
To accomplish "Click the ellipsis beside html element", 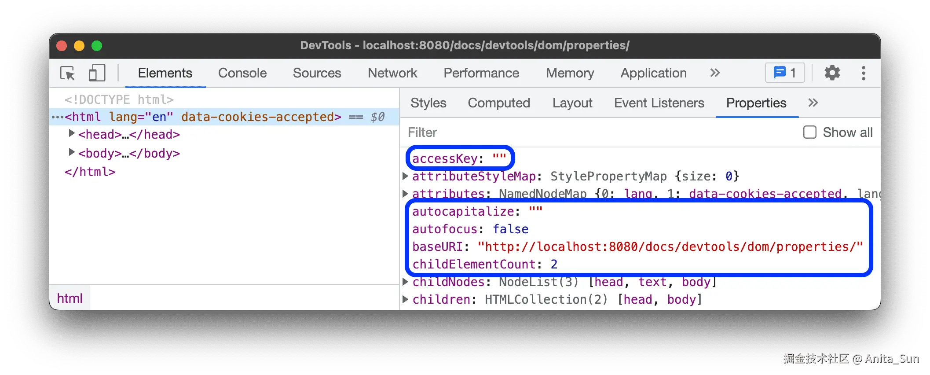I will pyautogui.click(x=58, y=117).
